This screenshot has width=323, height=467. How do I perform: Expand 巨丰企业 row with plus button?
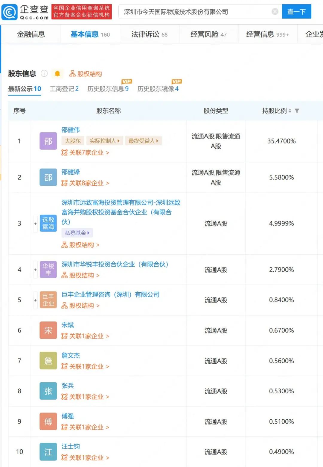click(x=35, y=300)
